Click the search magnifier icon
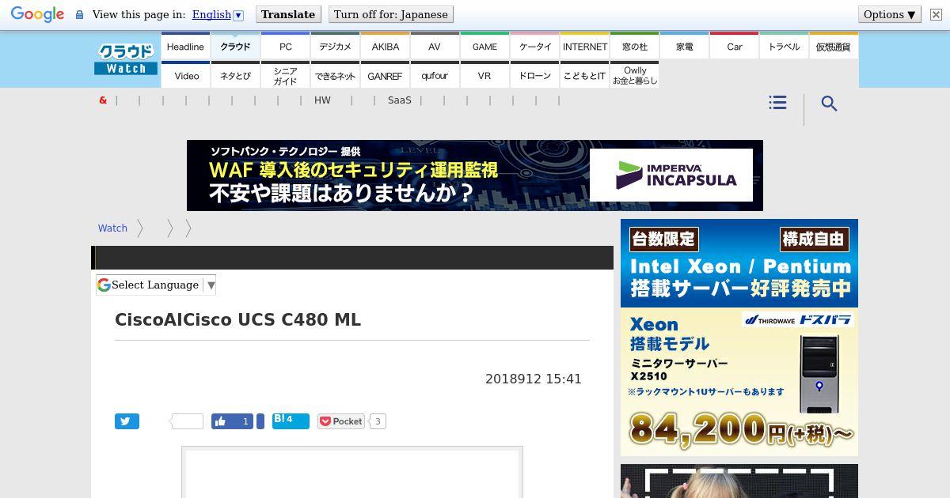Screen dimensions: 950x498 829,104
